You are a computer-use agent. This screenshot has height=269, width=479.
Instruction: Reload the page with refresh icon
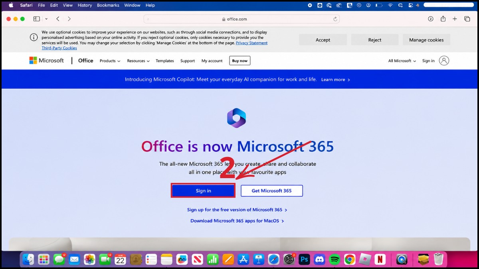pyautogui.click(x=335, y=19)
